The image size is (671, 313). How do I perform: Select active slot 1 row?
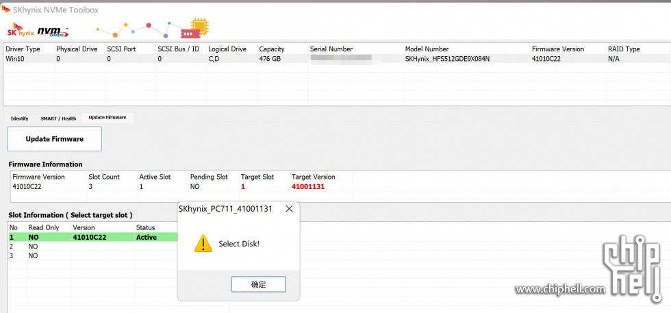(93, 237)
